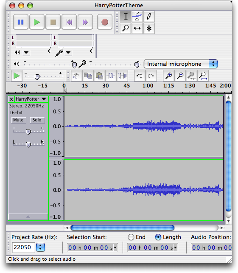This screenshot has height=273, width=238.
Task: Stop playback with the Stop button
Action: (53, 22)
